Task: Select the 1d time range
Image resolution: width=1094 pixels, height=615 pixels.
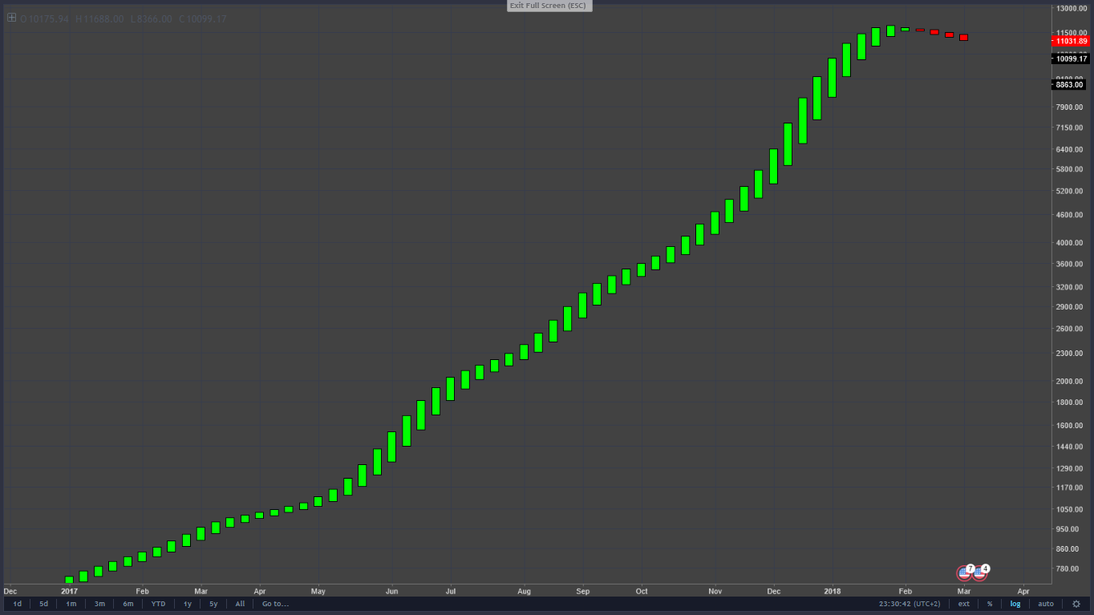Action: (18, 604)
